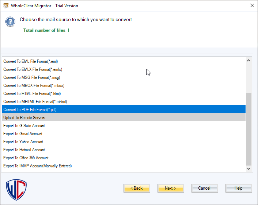Choose Export To Gmail Account
258x205 pixels.
click(x=23, y=134)
